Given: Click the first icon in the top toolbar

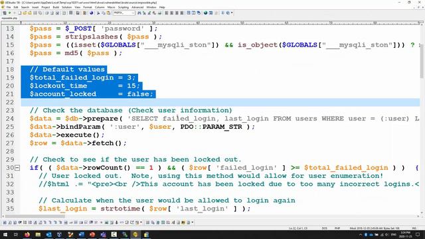Looking at the screenshot, I should (x=5, y=13).
